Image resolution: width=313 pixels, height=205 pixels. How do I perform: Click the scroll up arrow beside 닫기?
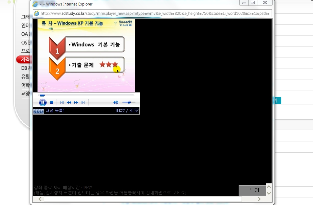(269, 187)
